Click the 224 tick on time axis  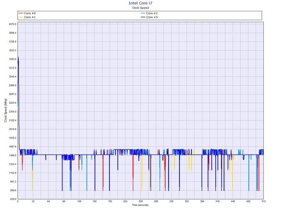coord(125,201)
